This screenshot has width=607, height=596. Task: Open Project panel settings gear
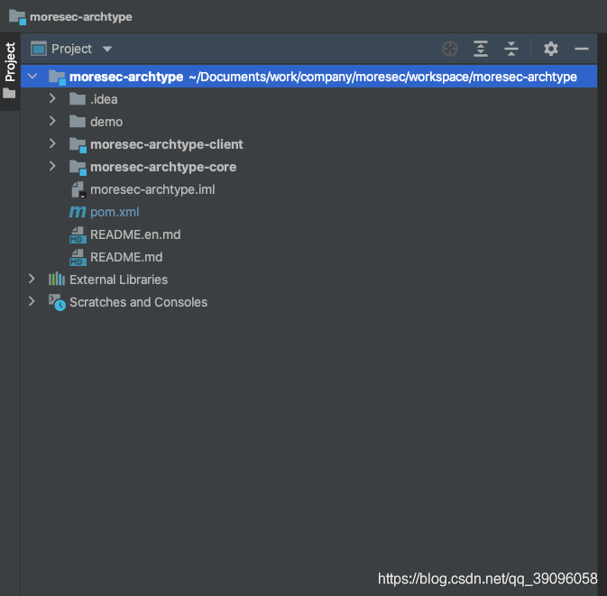tap(550, 49)
